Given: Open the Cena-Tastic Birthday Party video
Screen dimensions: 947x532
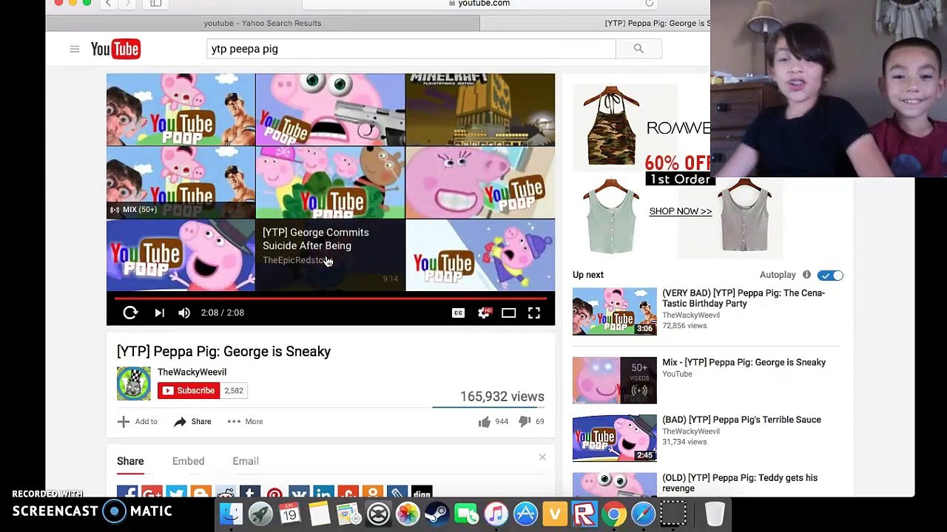Looking at the screenshot, I should (743, 298).
